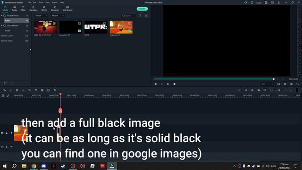Click the zoom out timeline minus icon
Image resolution: width=302 pixels, height=170 pixels.
(x=271, y=90)
